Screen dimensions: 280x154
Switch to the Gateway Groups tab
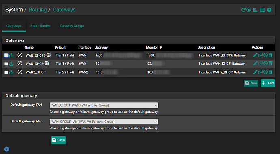click(72, 26)
